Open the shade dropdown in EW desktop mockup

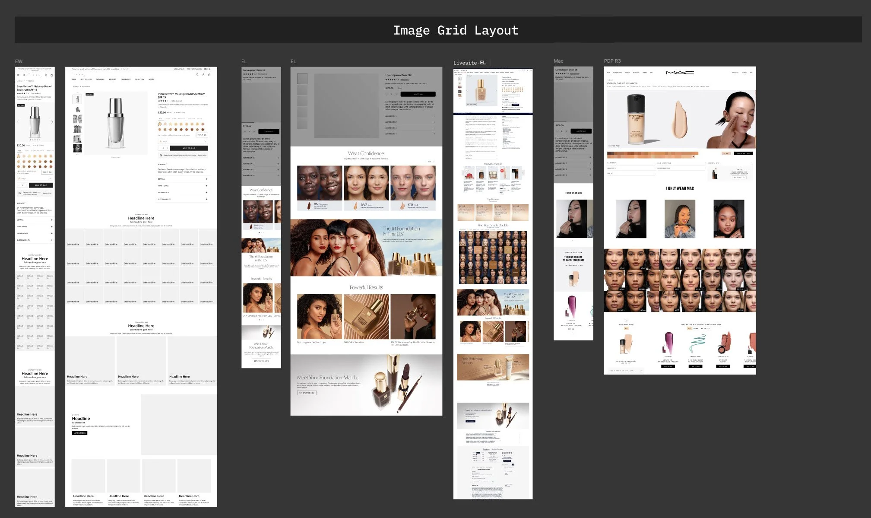point(183,141)
